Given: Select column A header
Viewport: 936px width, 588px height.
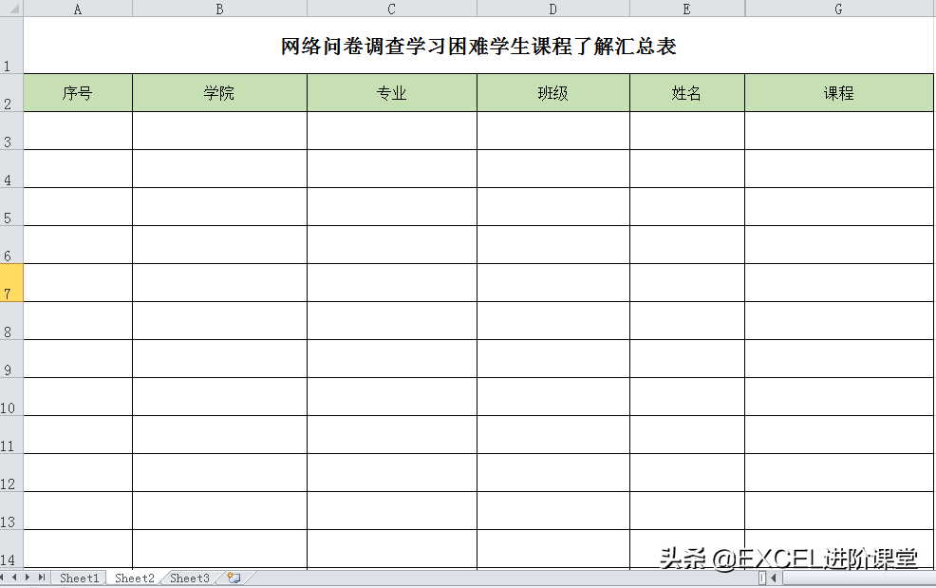Looking at the screenshot, I should (x=78, y=9).
